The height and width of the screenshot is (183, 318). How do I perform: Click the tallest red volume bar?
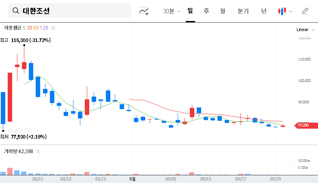coord(10,171)
